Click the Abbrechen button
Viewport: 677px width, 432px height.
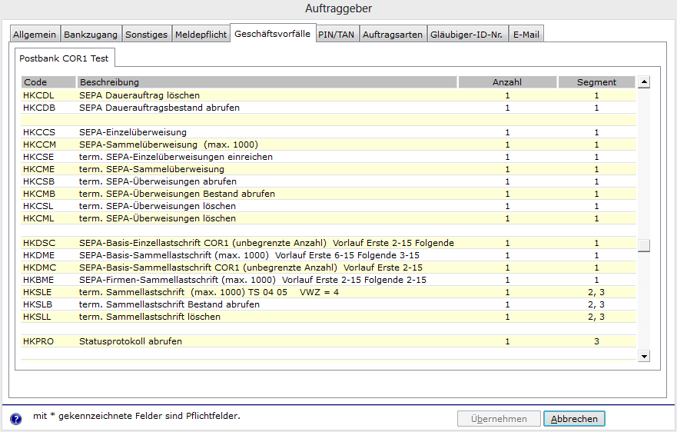pyautogui.click(x=574, y=419)
